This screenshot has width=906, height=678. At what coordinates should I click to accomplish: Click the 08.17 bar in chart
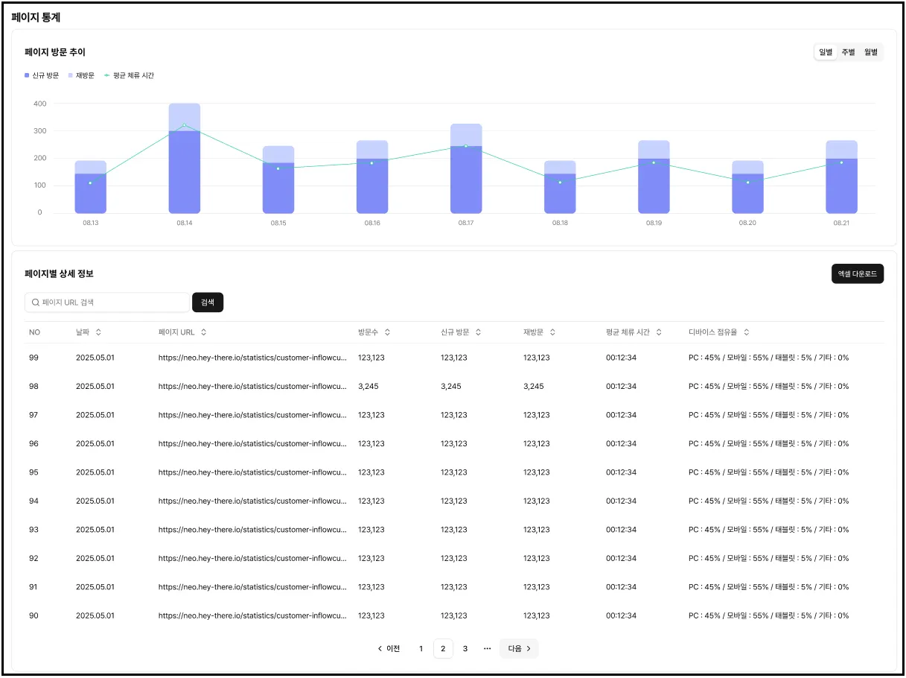(x=466, y=169)
